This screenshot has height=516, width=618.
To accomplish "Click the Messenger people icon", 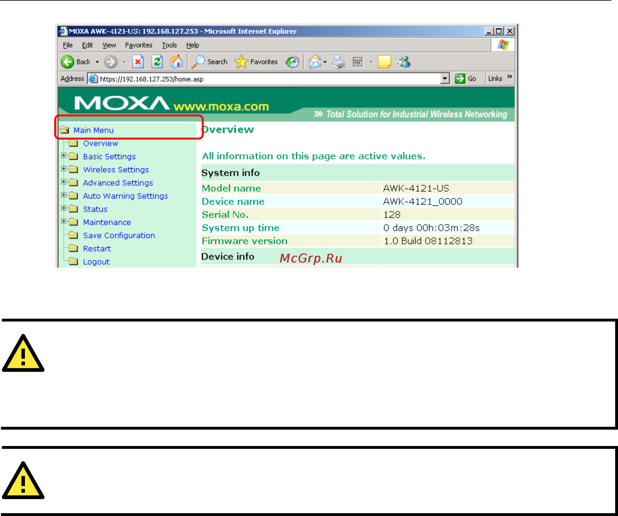I will (x=404, y=62).
